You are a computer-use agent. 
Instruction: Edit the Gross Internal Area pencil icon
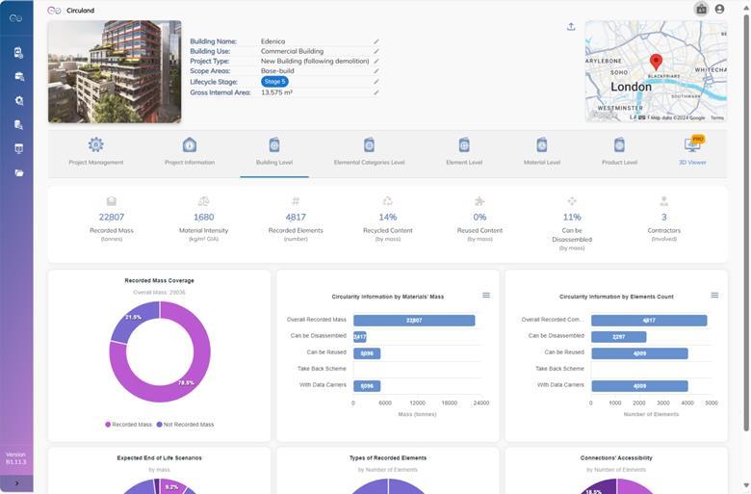(376, 92)
